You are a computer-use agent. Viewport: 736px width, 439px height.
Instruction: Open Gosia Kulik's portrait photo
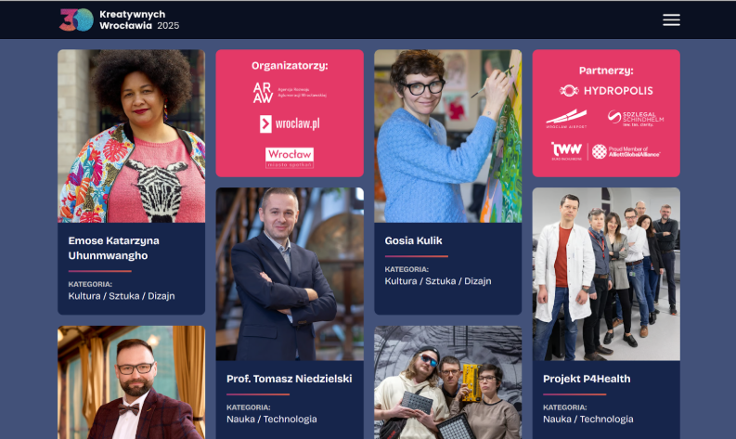(447, 136)
